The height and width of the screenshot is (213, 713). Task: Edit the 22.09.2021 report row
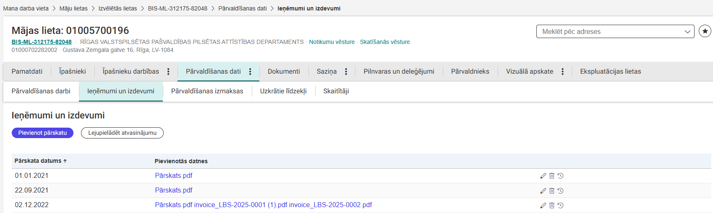click(543, 191)
